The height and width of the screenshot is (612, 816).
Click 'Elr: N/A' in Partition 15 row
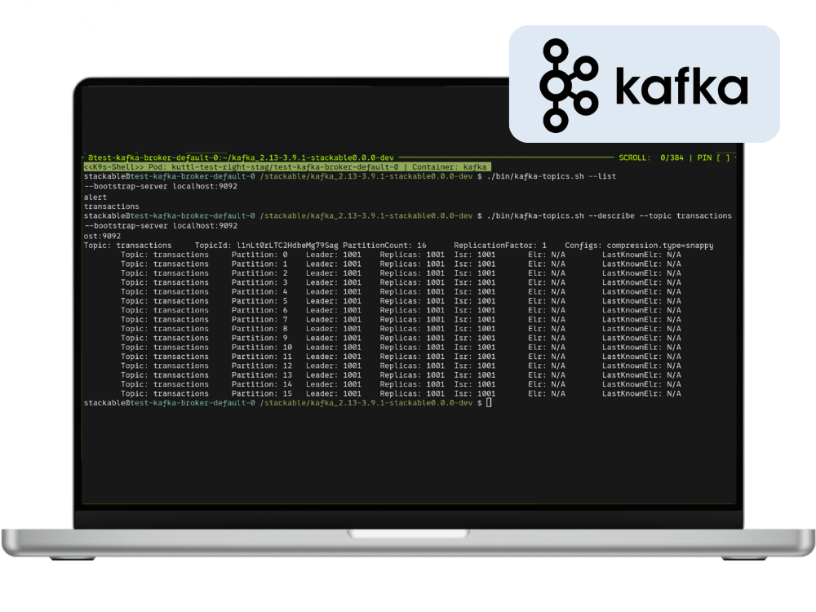[547, 394]
